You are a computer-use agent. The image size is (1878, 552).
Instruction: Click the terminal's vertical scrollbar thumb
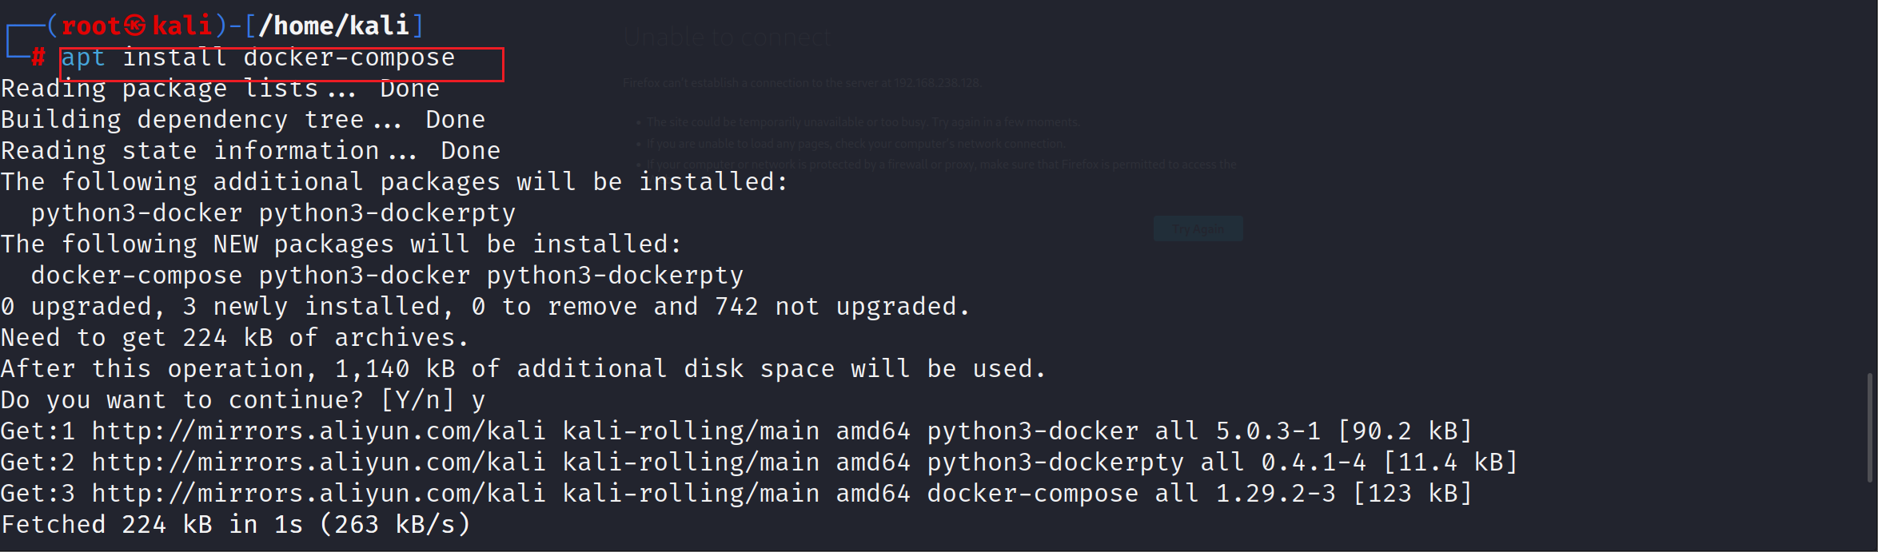[x=1870, y=427]
